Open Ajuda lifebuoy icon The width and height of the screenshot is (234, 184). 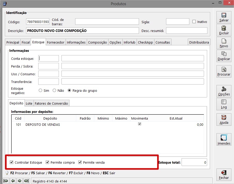point(224,117)
